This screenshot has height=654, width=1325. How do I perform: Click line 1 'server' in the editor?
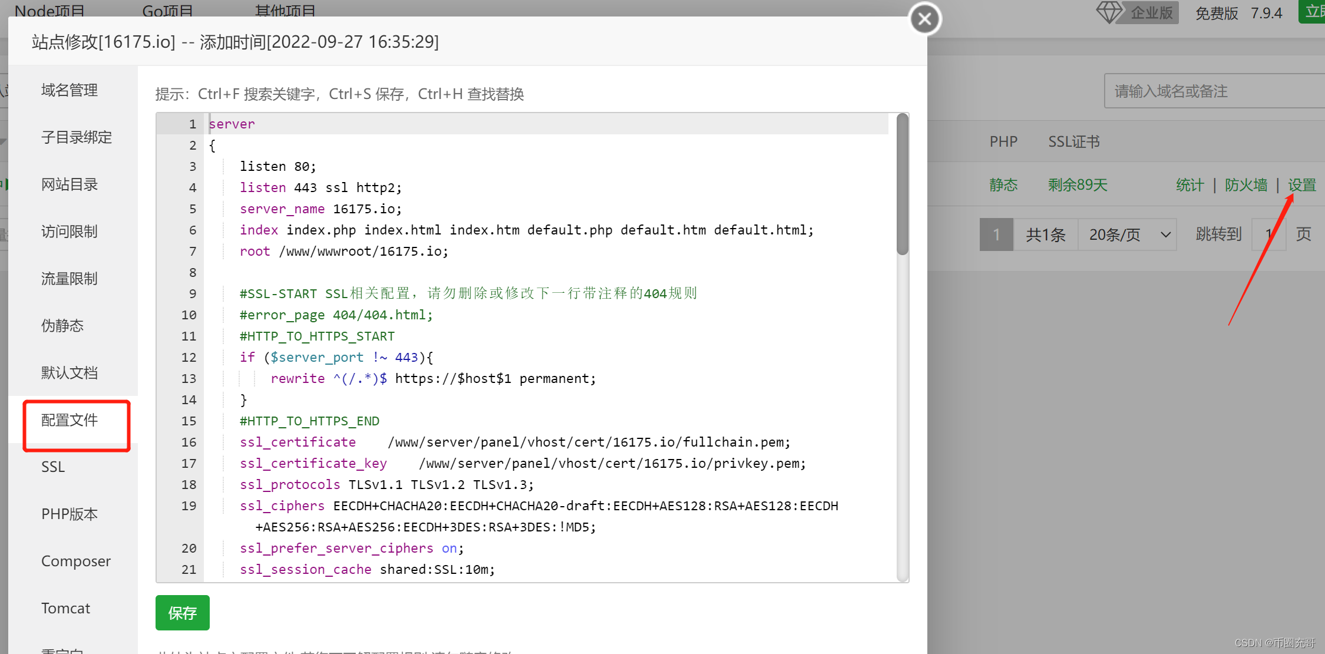click(x=232, y=124)
